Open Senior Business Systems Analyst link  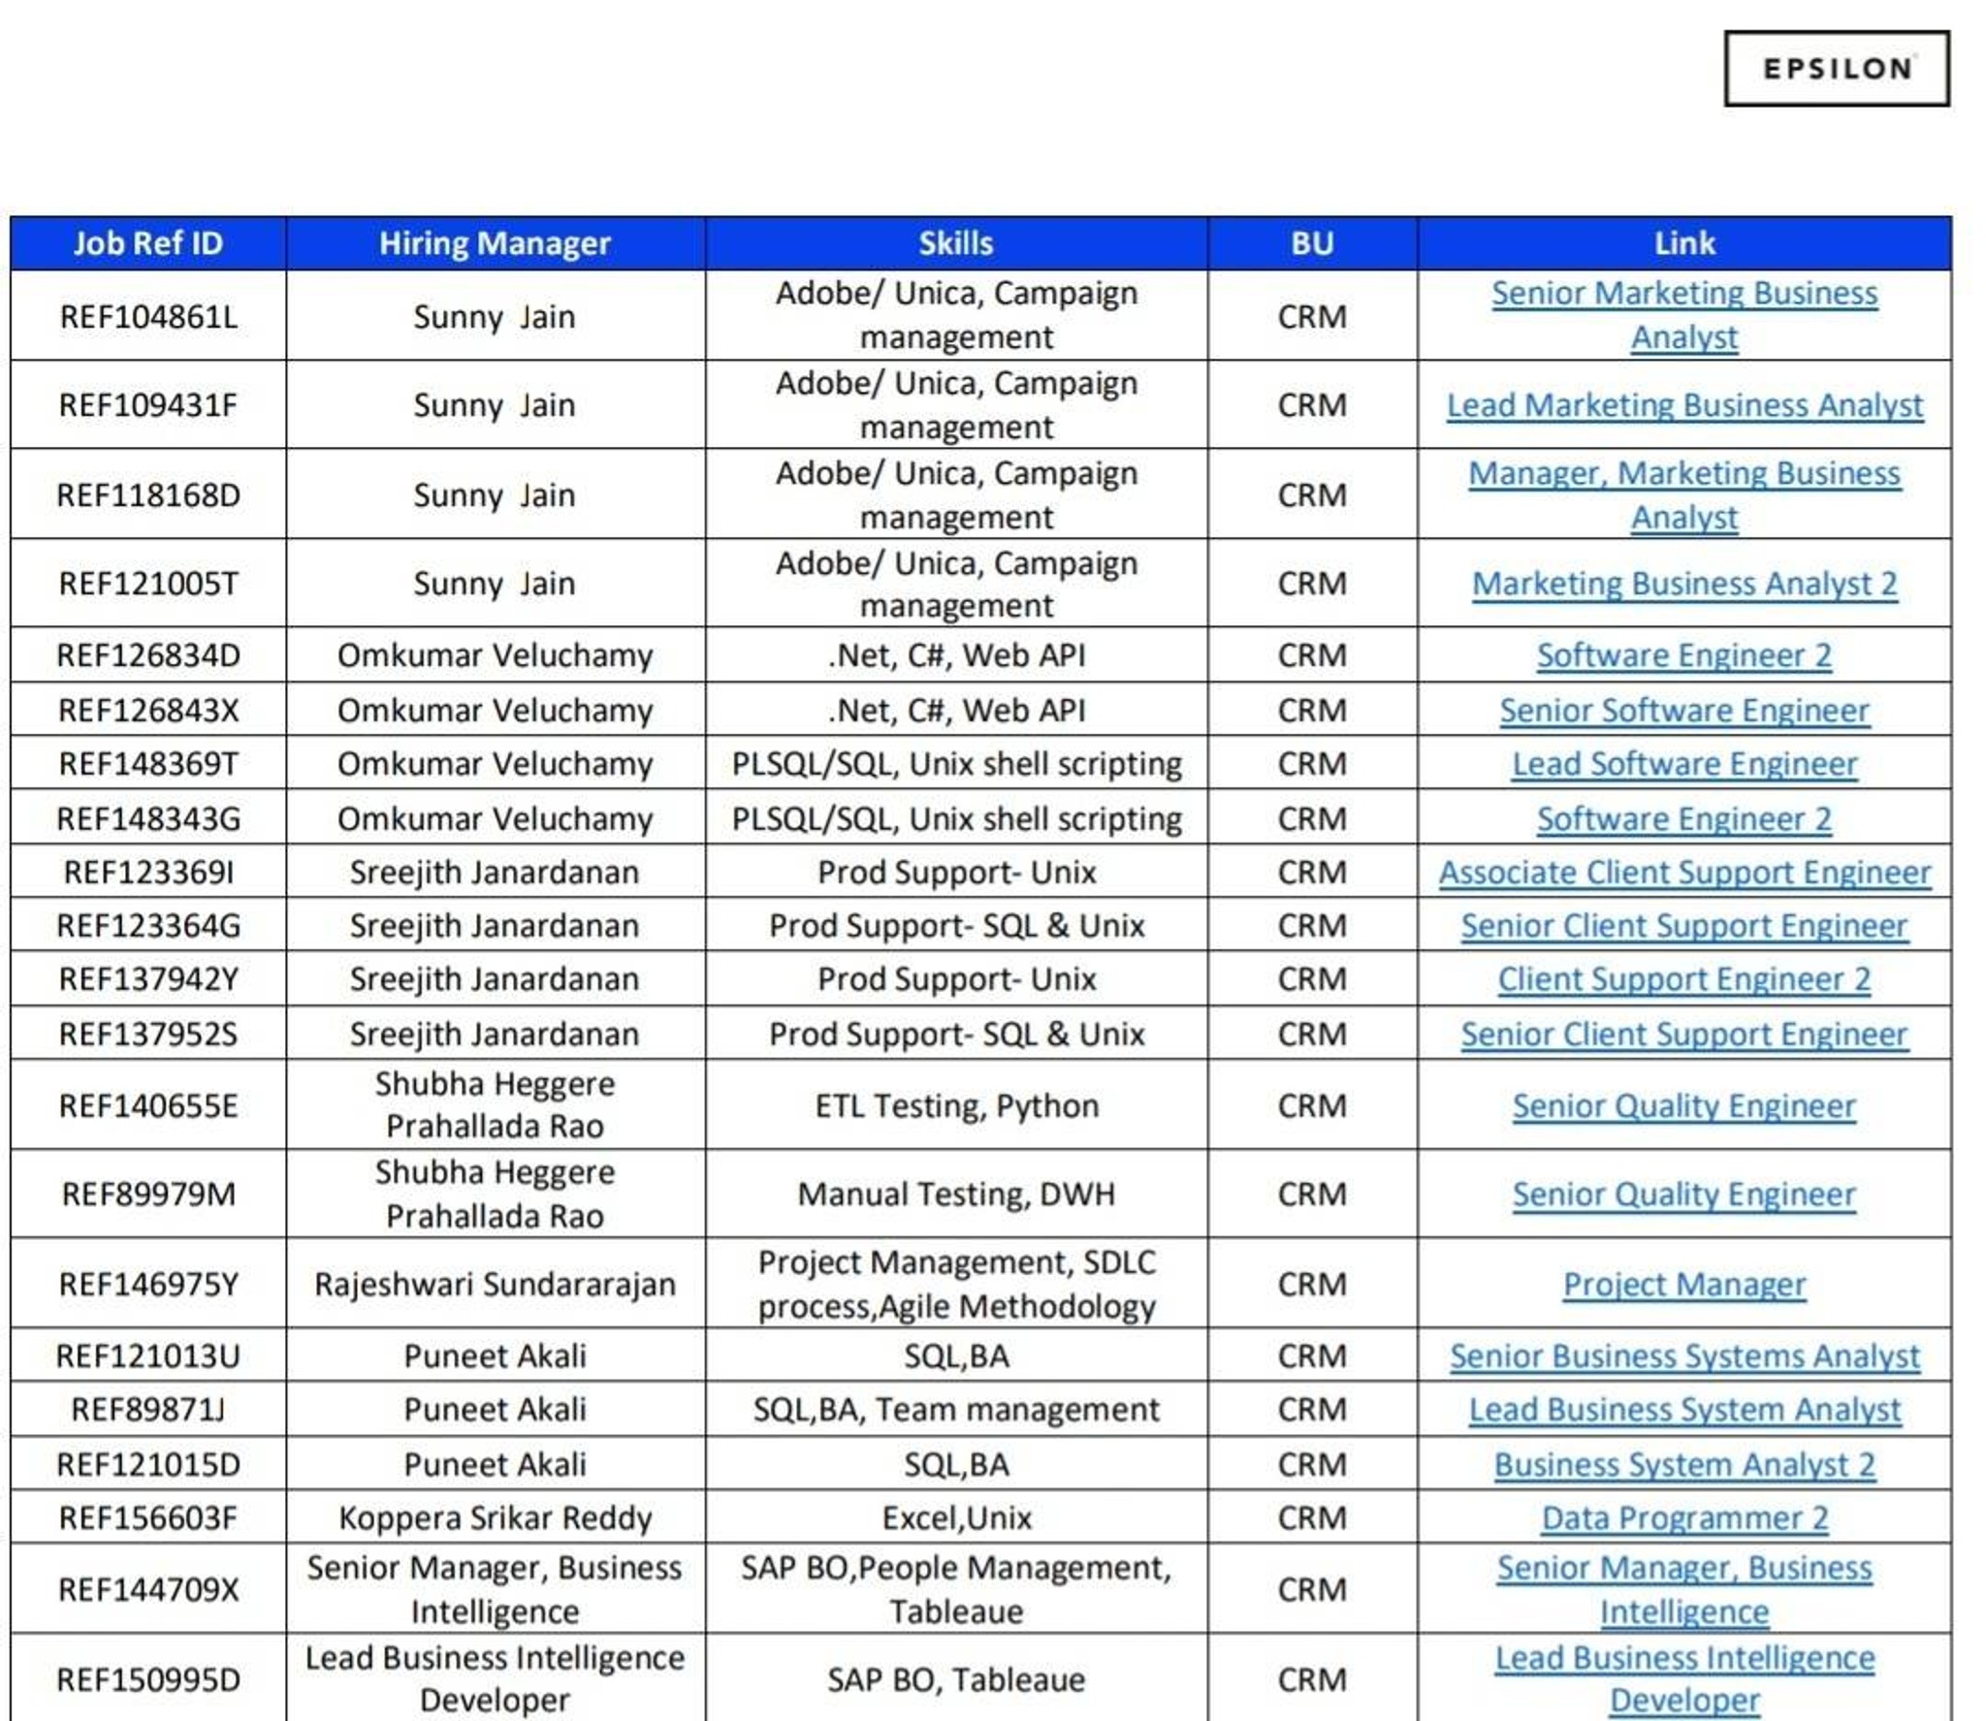tap(1683, 1356)
